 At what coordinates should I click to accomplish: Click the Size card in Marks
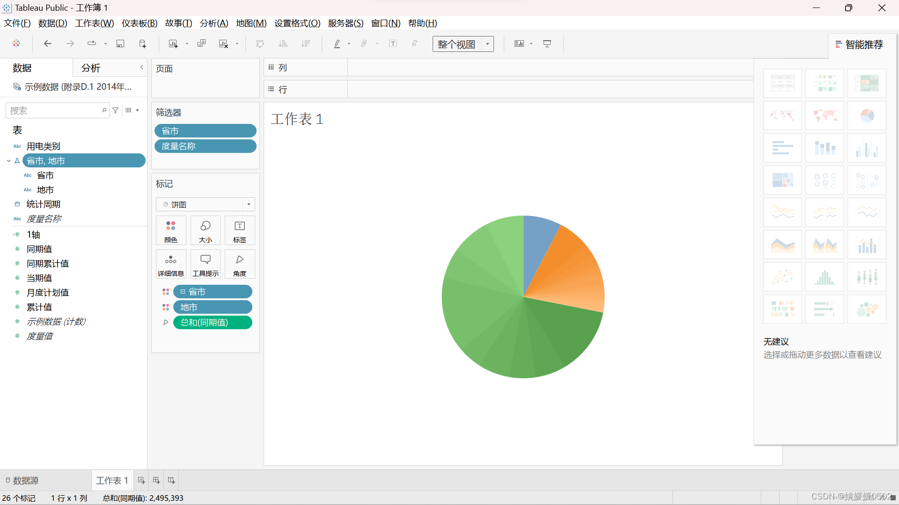[x=205, y=231]
